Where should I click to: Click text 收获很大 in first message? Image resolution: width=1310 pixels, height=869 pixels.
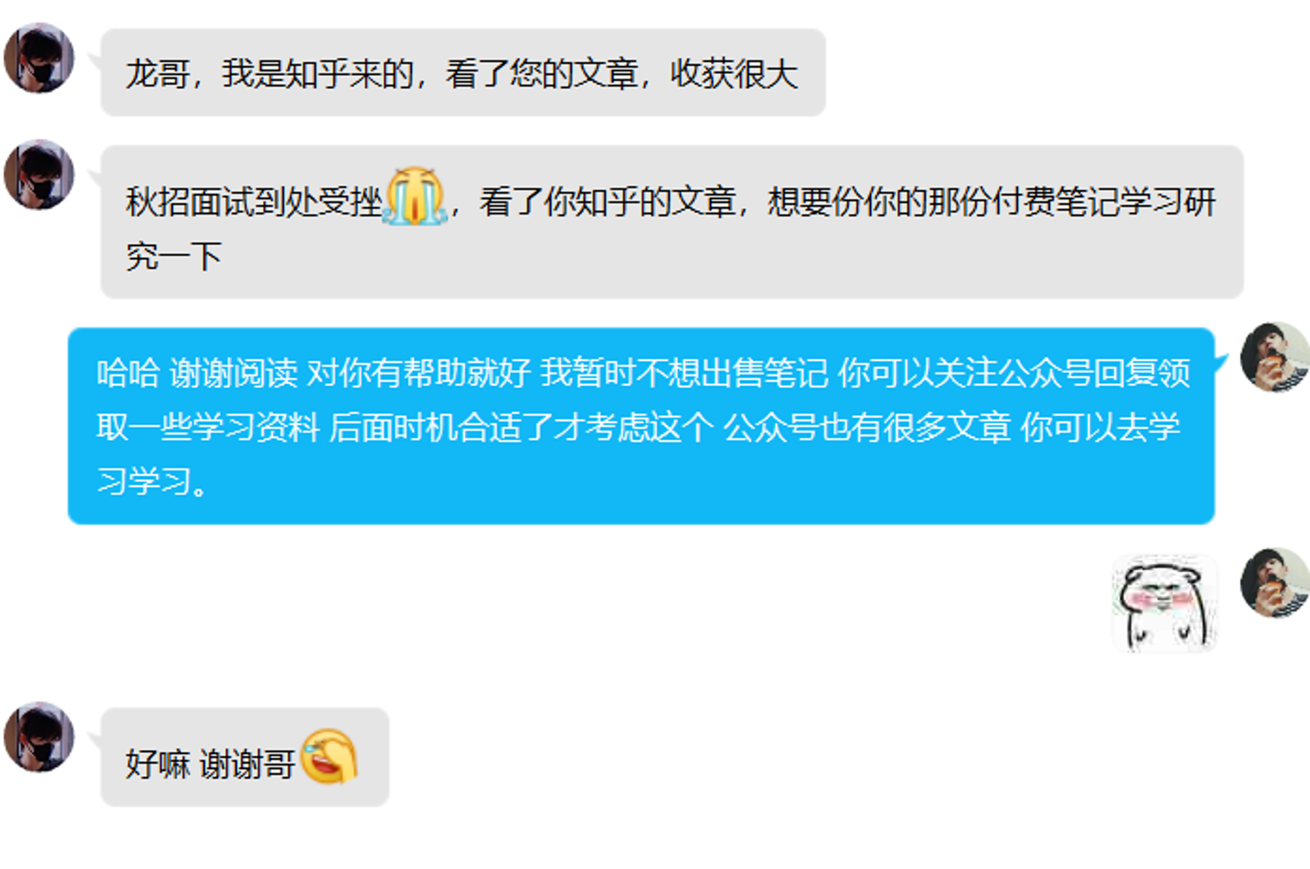coord(734,73)
